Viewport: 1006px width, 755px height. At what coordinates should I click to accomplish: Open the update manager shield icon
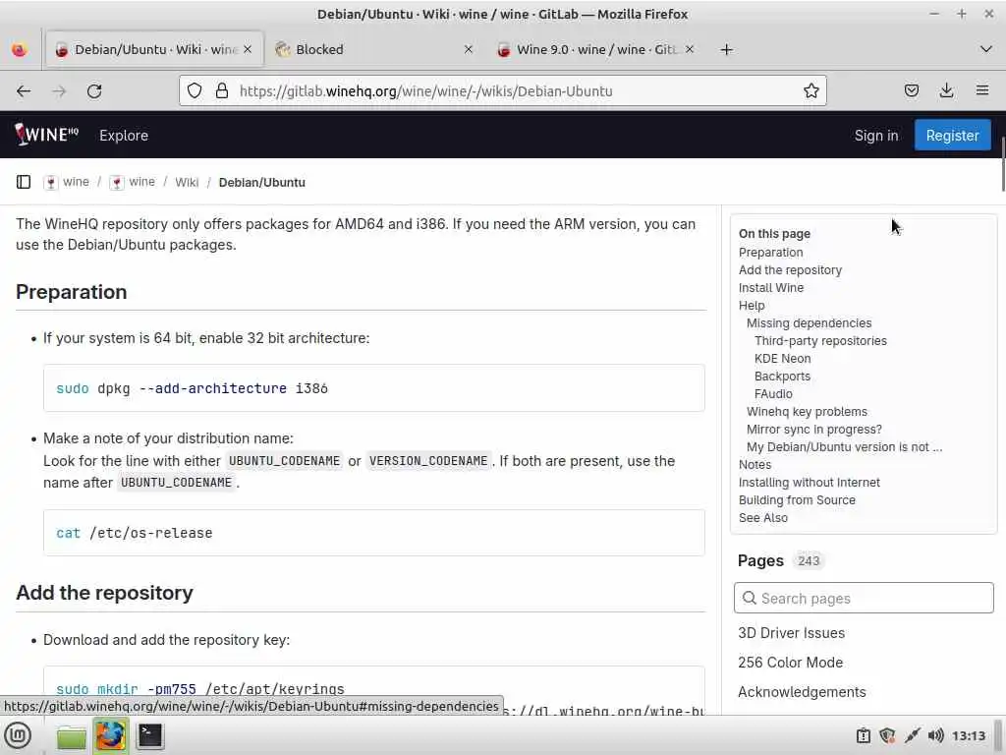(x=887, y=735)
